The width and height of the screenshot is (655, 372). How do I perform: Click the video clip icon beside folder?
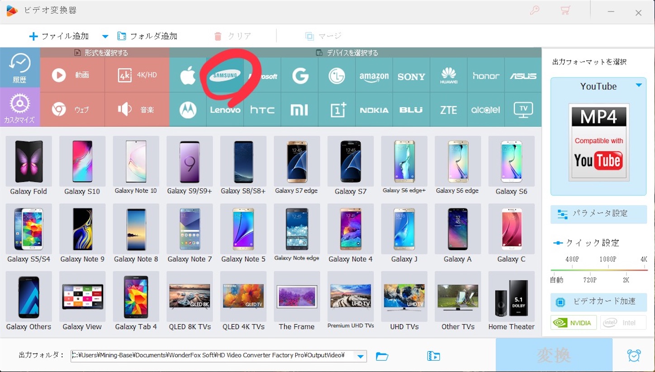[x=433, y=356]
